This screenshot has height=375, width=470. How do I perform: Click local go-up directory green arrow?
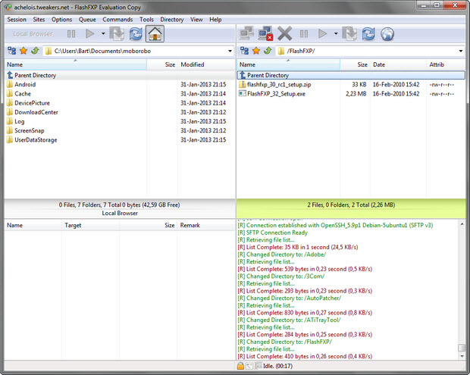click(35, 51)
